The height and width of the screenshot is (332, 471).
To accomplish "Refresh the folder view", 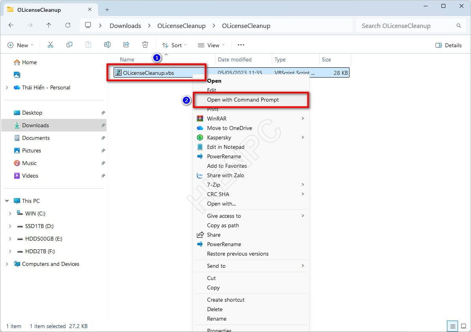I will coord(68,26).
